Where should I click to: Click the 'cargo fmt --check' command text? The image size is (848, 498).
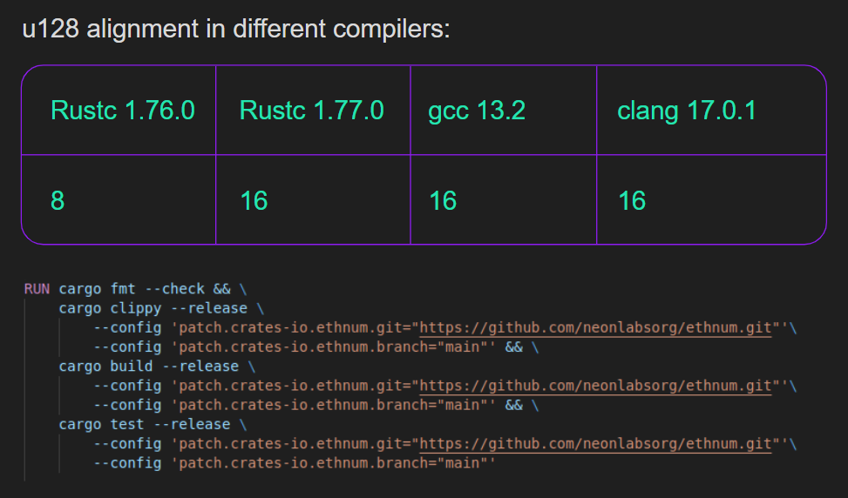(x=132, y=289)
